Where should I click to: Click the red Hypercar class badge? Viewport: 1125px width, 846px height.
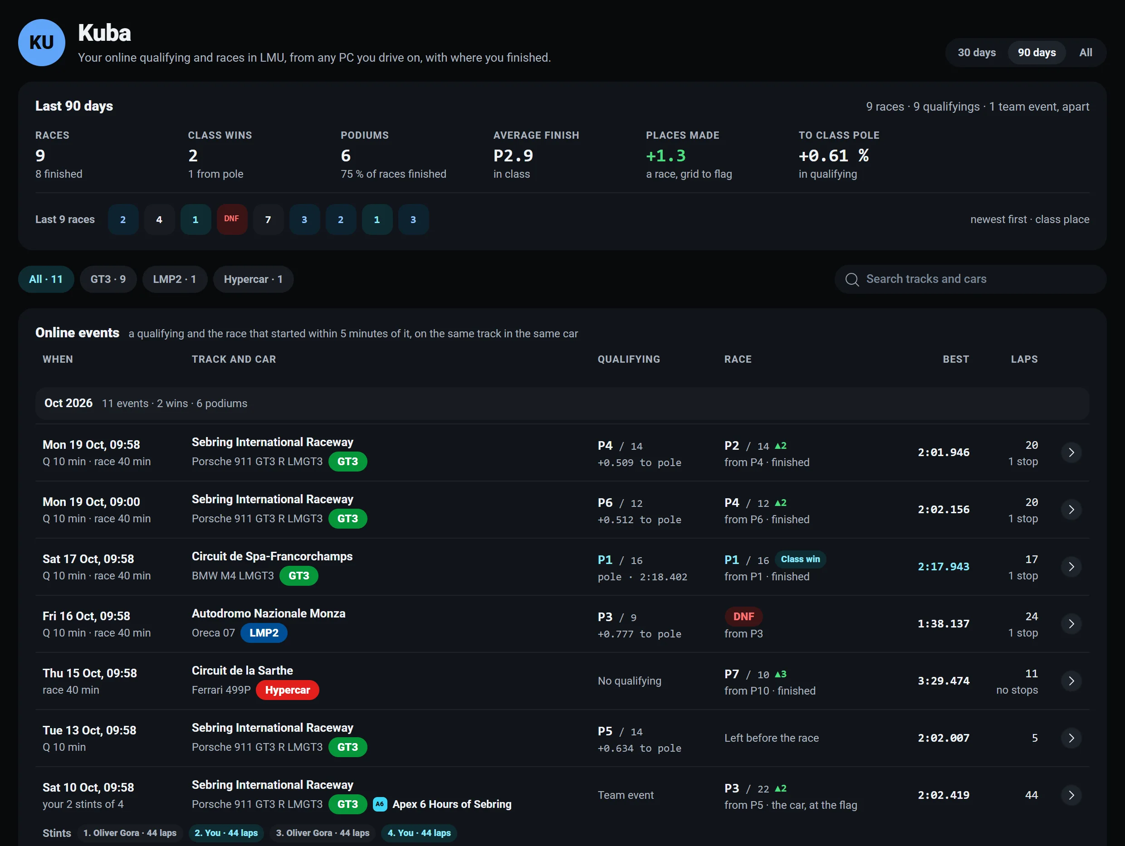point(287,690)
